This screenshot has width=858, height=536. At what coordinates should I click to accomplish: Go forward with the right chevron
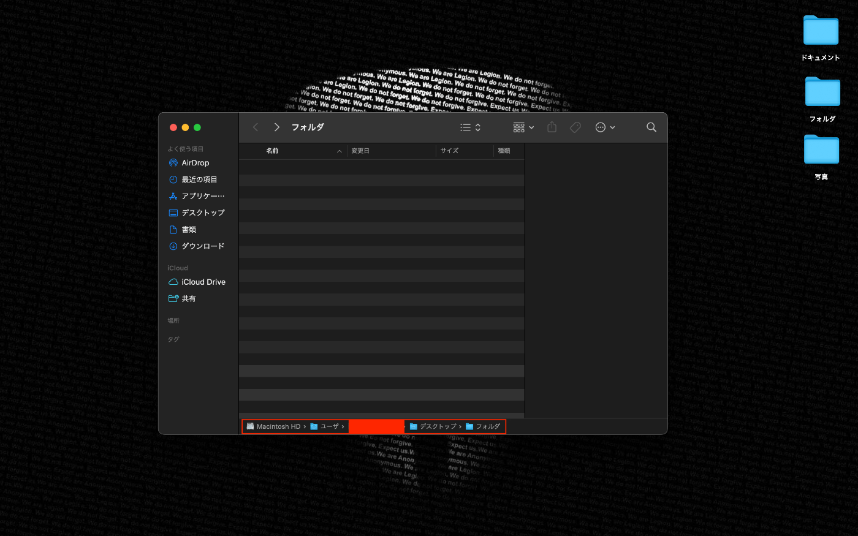(x=277, y=127)
